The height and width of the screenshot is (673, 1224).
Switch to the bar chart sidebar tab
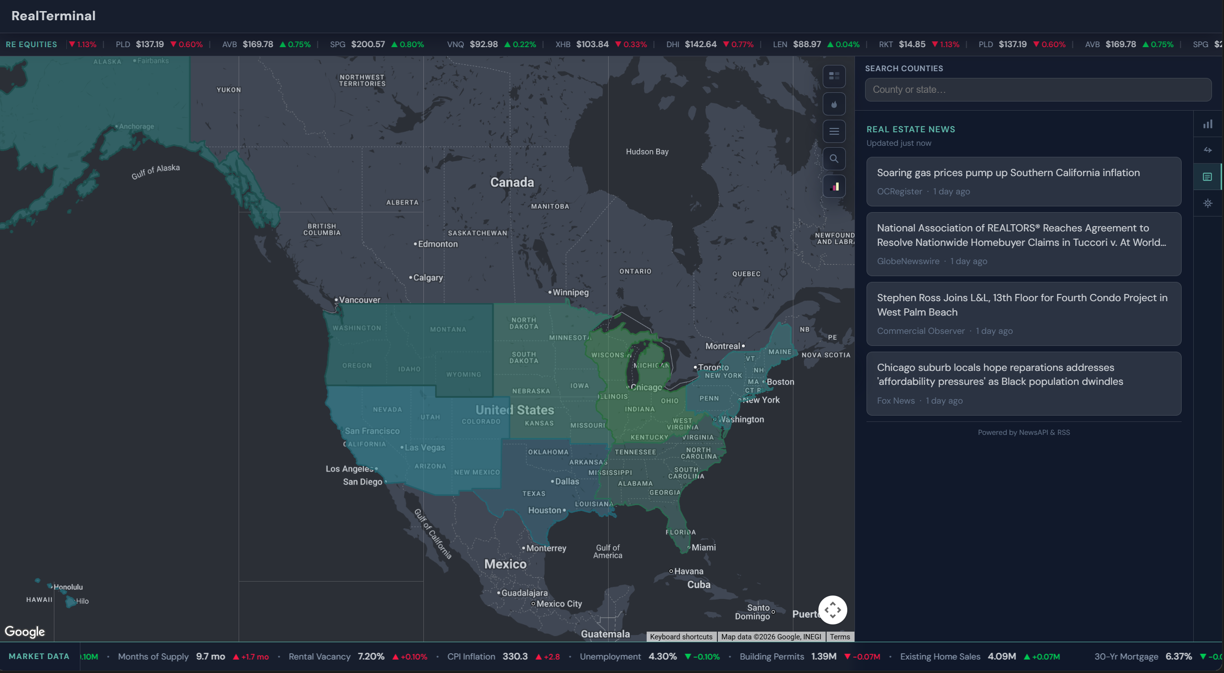tap(1208, 125)
